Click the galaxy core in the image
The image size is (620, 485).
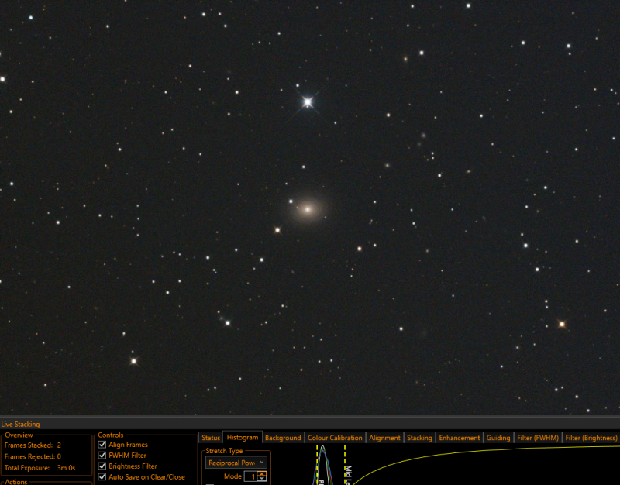pyautogui.click(x=308, y=208)
